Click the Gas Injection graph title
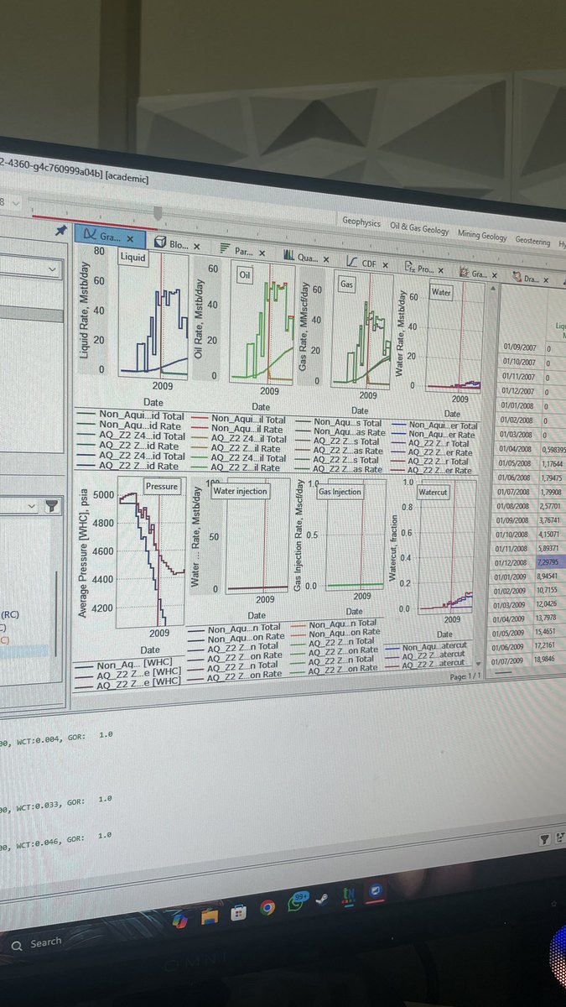Image resolution: width=566 pixels, height=1007 pixels. 340,492
